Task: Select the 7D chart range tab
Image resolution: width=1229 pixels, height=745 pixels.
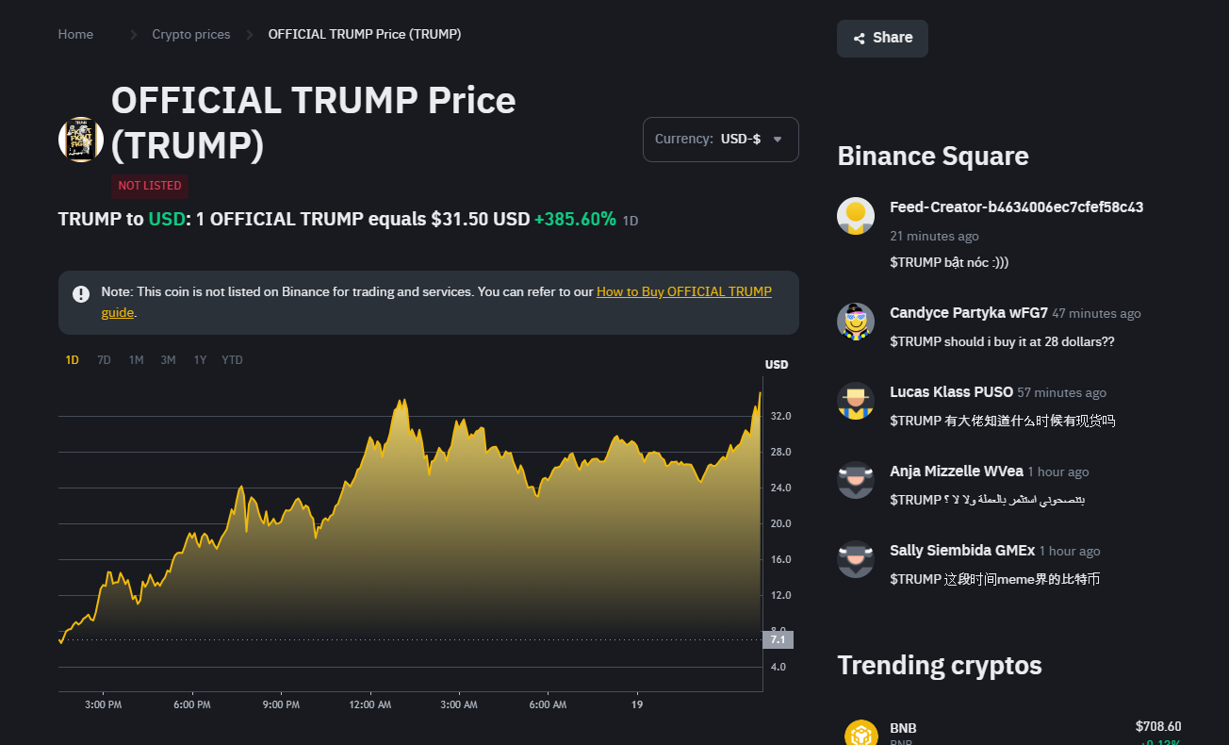Action: [104, 360]
